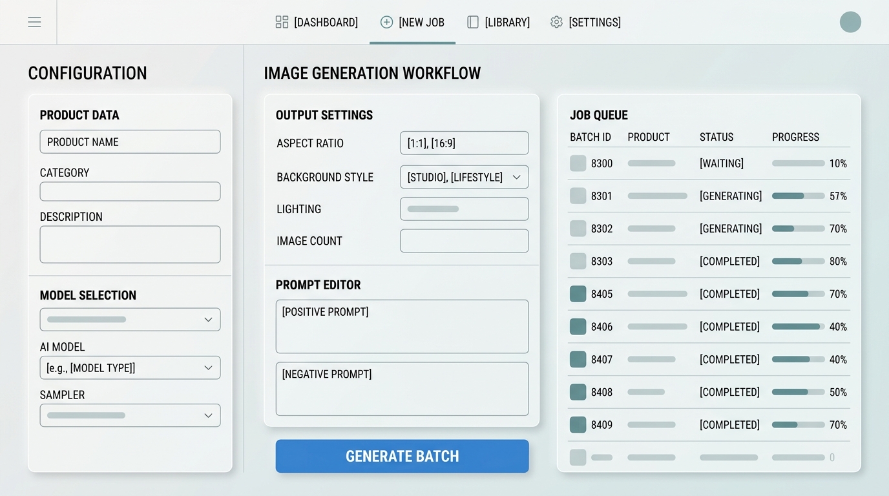Click the BATCH ID column header
889x496 pixels.
591,137
